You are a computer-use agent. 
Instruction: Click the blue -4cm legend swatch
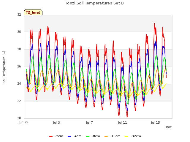[69, 137]
